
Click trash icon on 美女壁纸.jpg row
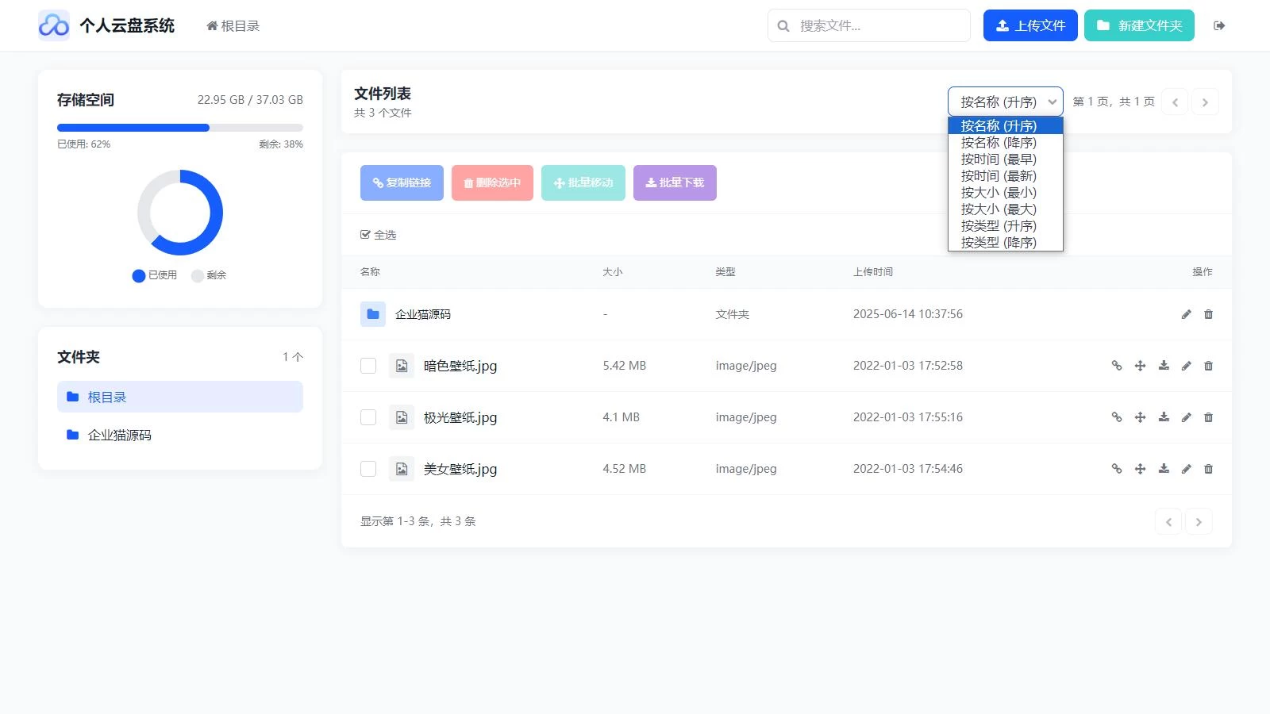tap(1208, 469)
